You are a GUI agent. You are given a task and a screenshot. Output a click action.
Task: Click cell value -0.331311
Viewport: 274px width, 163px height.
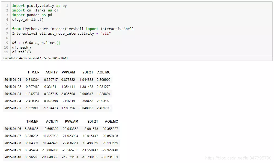pos(50,87)
